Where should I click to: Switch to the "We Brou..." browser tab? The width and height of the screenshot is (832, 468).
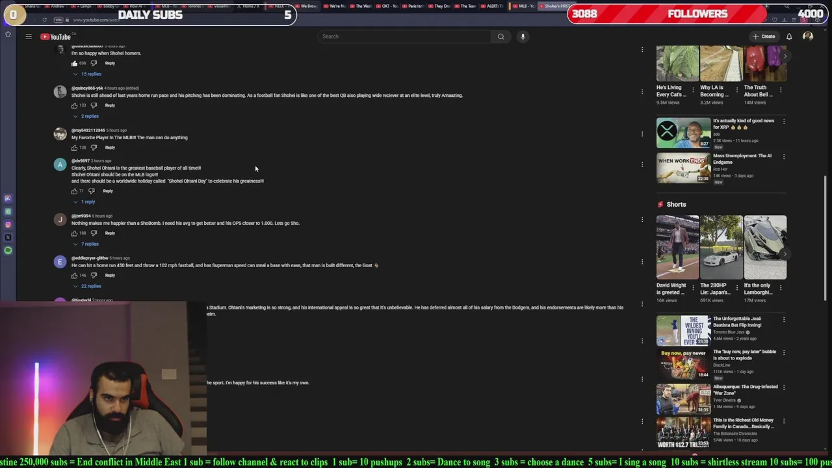pos(306,6)
